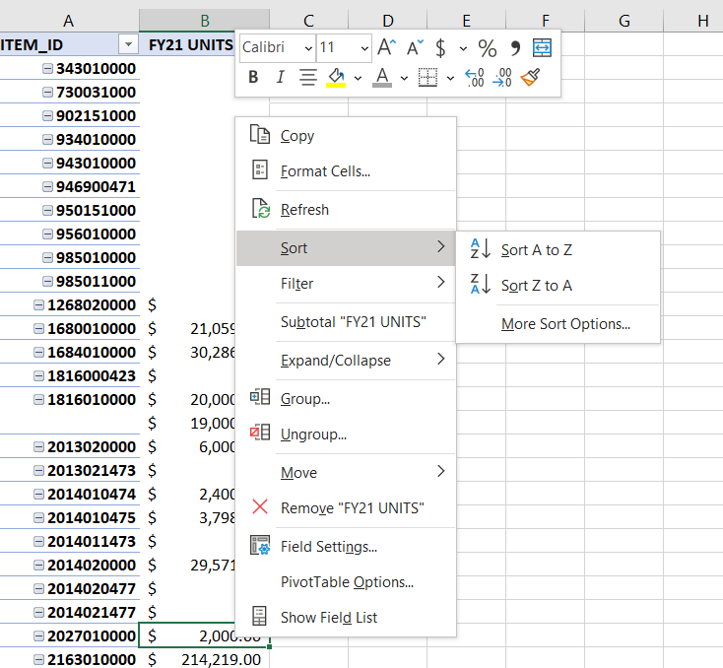The height and width of the screenshot is (668, 723).
Task: Collapse item 902151000
Action: click(47, 116)
